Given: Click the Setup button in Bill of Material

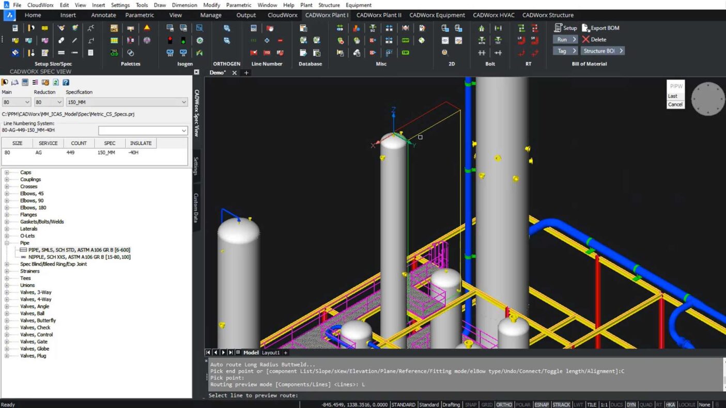Looking at the screenshot, I should click(x=565, y=28).
